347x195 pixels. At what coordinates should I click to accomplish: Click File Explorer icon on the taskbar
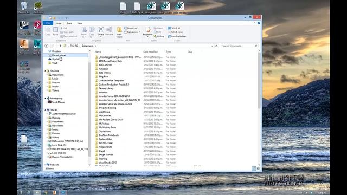pyautogui.click(x=37, y=193)
